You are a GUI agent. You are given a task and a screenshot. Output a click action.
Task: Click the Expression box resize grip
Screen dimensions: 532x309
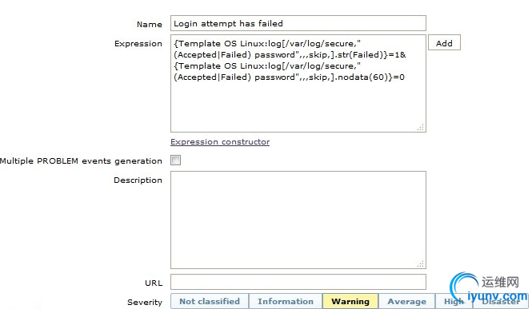click(x=421, y=127)
